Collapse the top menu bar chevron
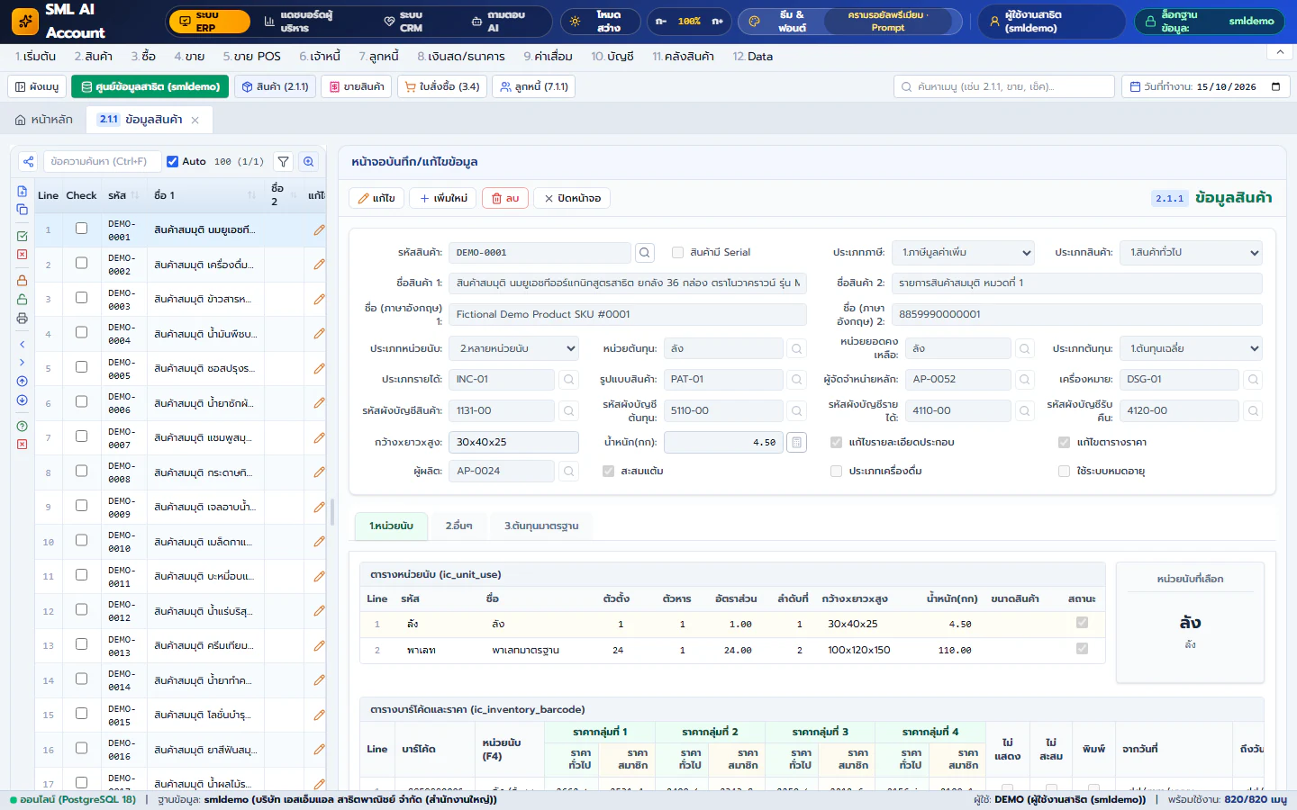 pyautogui.click(x=1280, y=52)
